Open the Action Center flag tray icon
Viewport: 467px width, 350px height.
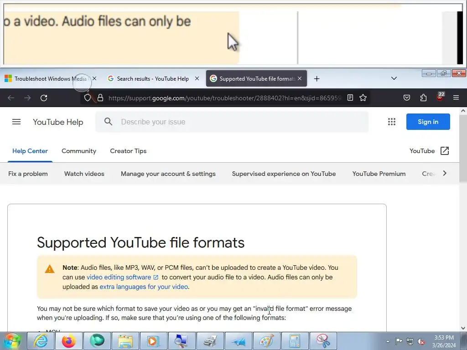coord(399,341)
